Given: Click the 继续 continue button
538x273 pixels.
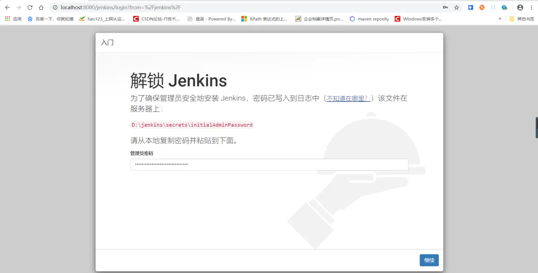Looking at the screenshot, I should click(429, 260).
